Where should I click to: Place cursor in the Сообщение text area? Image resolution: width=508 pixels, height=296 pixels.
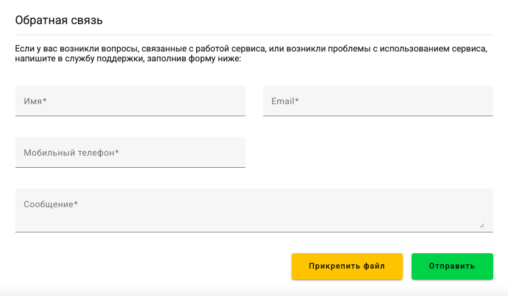coord(254,210)
